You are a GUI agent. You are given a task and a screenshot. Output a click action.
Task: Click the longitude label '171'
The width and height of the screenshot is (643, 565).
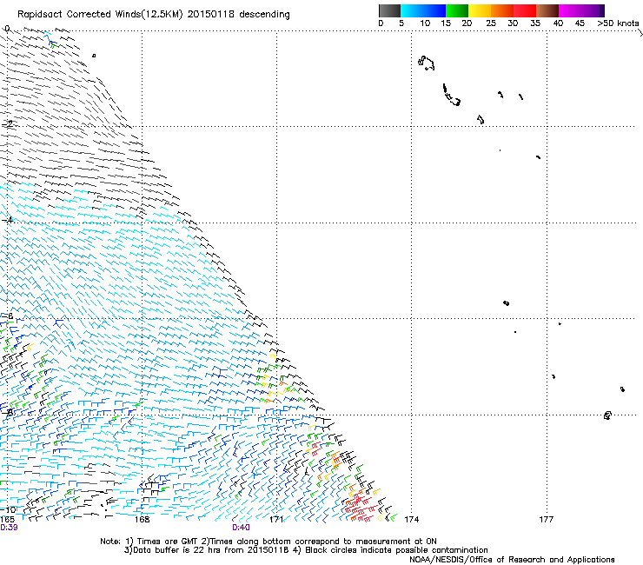[276, 520]
